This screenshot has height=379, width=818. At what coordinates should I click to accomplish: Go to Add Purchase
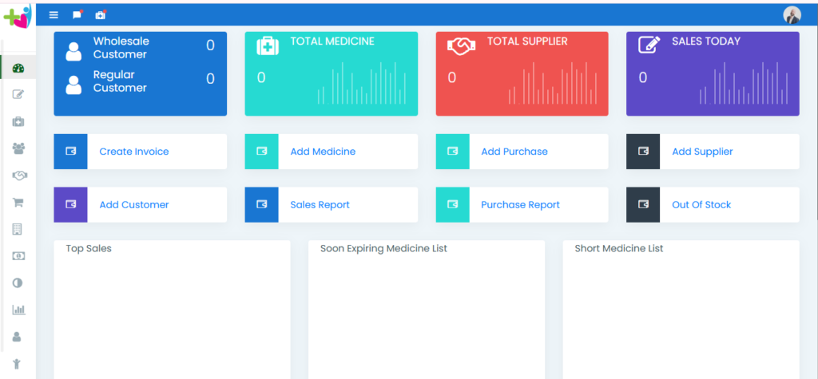514,152
